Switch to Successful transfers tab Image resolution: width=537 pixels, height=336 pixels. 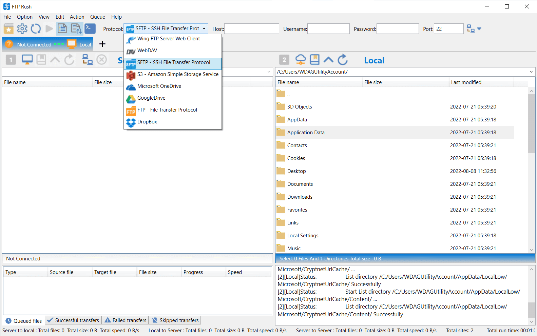pos(73,320)
